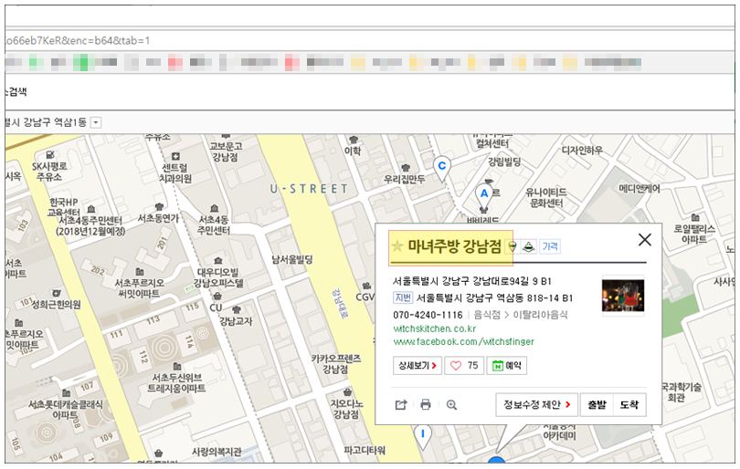Click the browser address bar URL

pos(78,40)
